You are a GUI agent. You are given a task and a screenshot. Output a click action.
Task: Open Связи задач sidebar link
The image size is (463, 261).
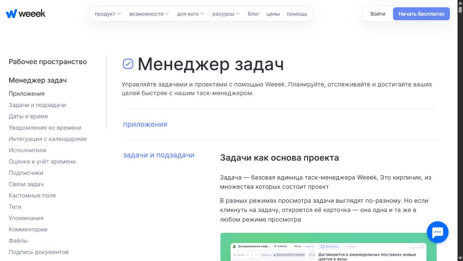pos(26,184)
